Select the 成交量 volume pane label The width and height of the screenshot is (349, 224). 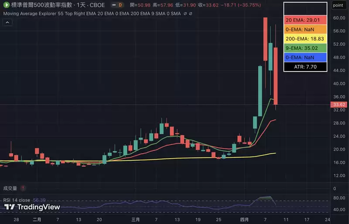pyautogui.click(x=10, y=188)
